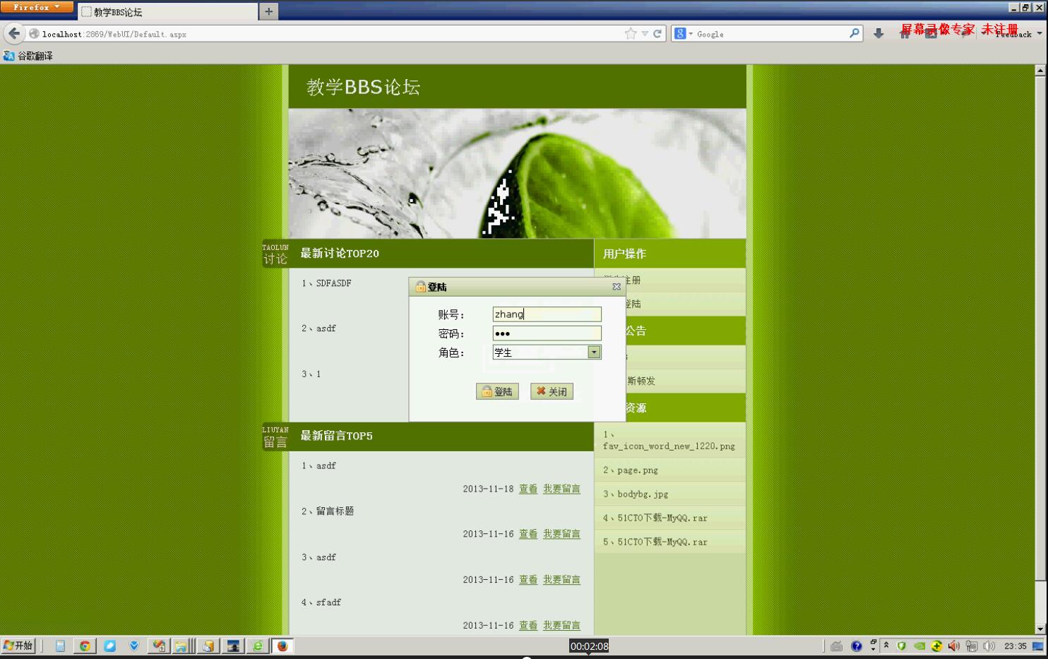Image resolution: width=1048 pixels, height=659 pixels.
Task: Bookmark this page with the star icon
Action: [631, 33]
